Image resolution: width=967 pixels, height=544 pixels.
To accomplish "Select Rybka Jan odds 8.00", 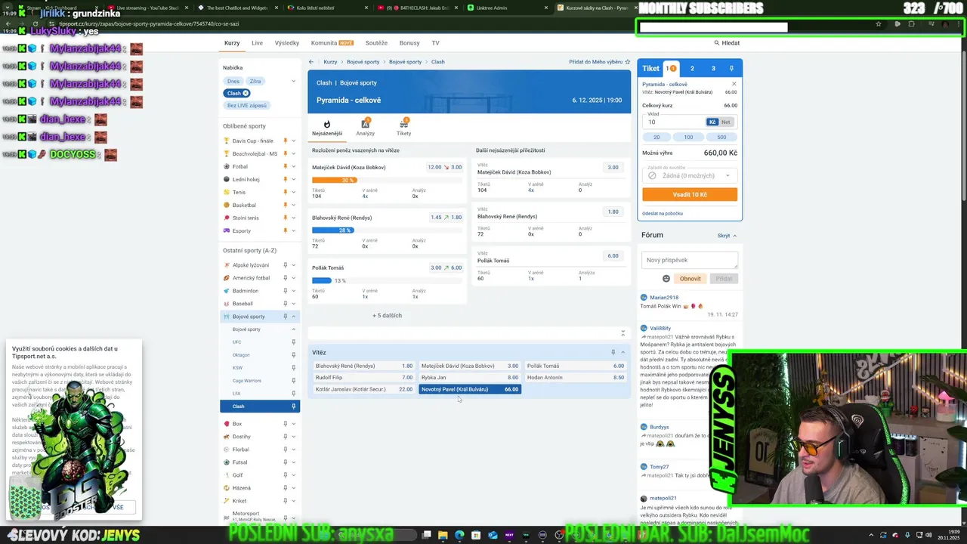I will 470,377.
